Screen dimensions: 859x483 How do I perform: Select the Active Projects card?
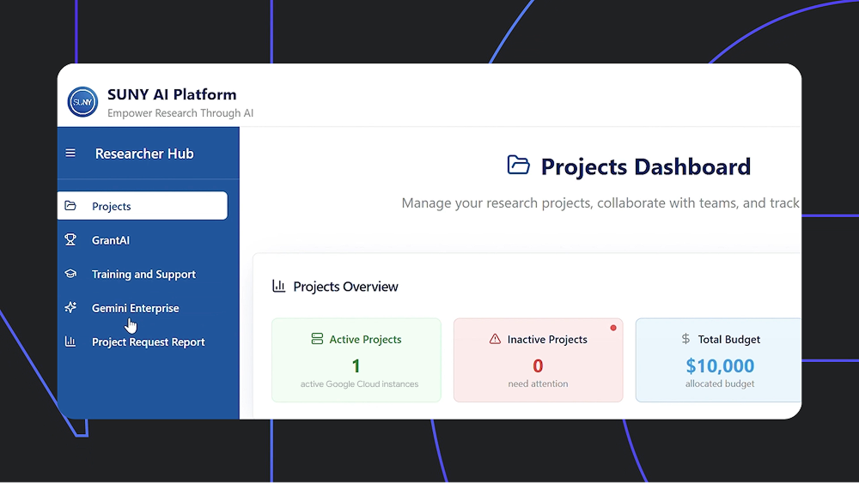coord(356,360)
